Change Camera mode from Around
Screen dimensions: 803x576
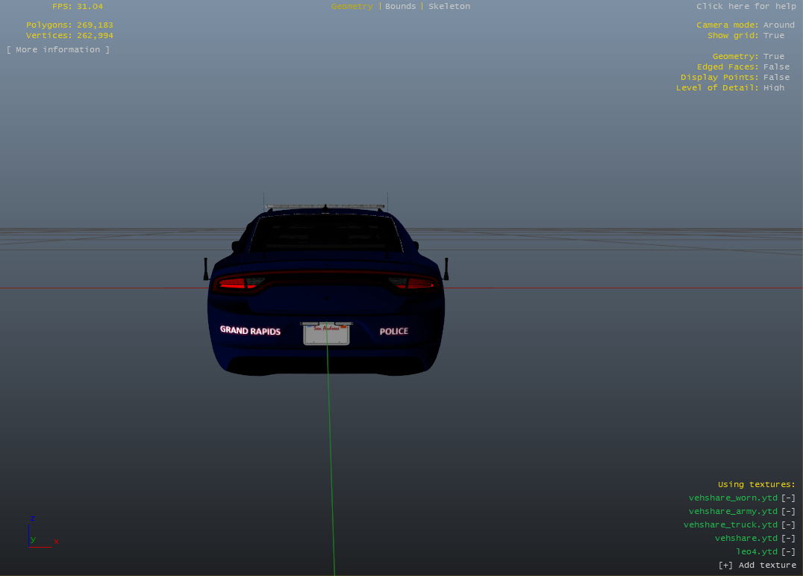(778, 25)
